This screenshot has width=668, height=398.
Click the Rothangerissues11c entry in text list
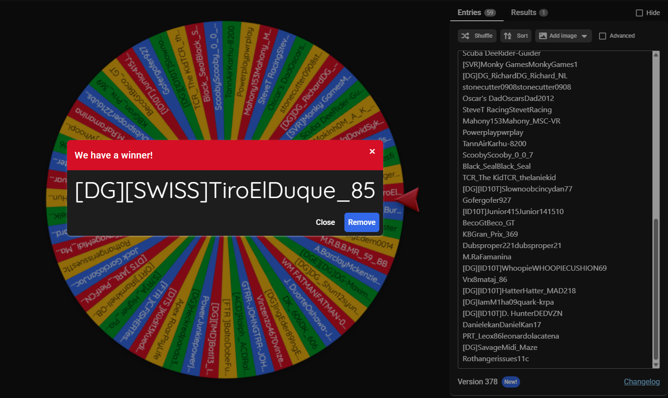coord(496,359)
